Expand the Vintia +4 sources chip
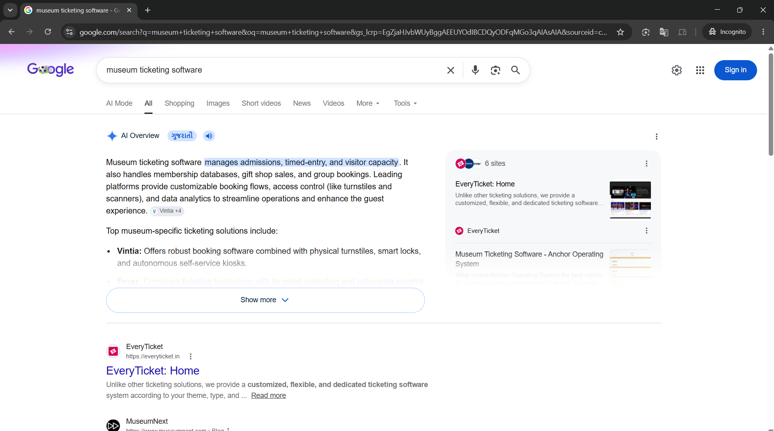774x431 pixels. tap(167, 211)
